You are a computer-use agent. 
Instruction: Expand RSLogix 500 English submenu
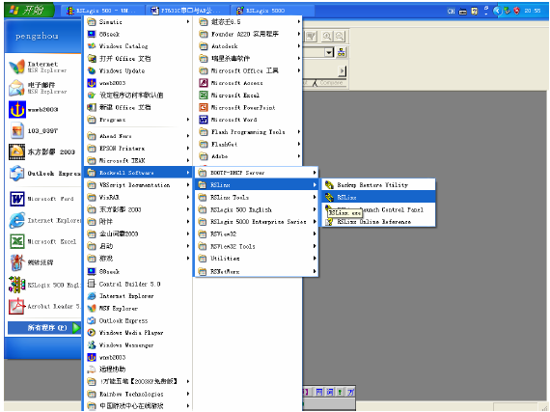coord(257,209)
